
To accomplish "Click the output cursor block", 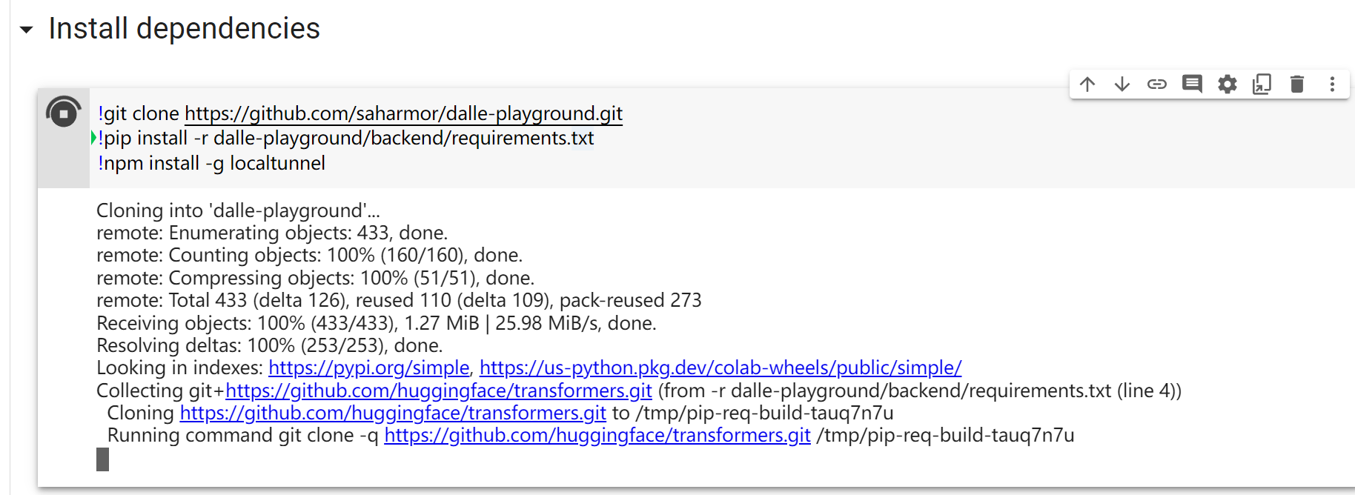I will (x=103, y=459).
